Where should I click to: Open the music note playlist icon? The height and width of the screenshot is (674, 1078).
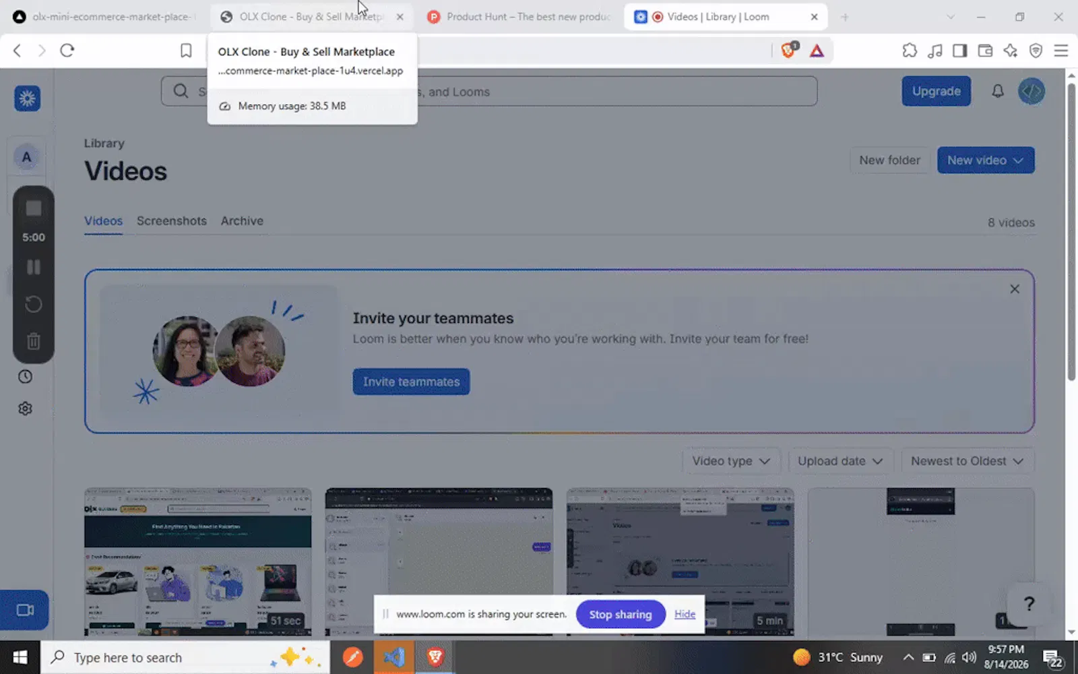pos(935,51)
